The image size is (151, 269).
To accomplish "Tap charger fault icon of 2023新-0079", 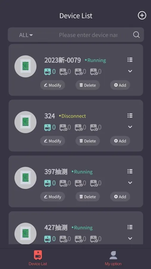I will pyautogui.click(x=94, y=72).
